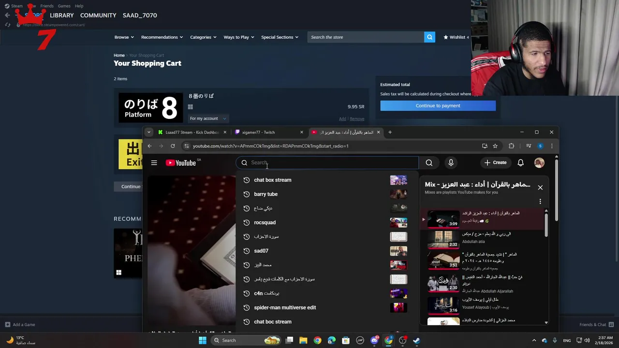
Task: Close the xigamer77 Twitch tab
Action: [301, 132]
